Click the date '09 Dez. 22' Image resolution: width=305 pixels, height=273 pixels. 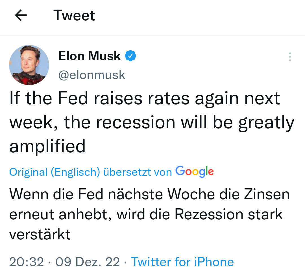[88, 262]
